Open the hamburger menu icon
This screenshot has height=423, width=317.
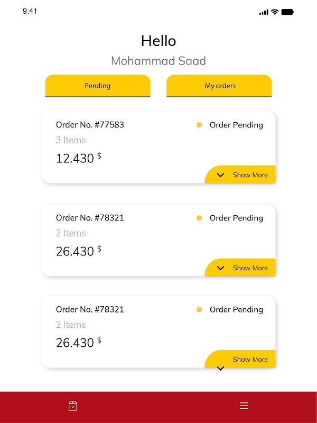click(244, 406)
